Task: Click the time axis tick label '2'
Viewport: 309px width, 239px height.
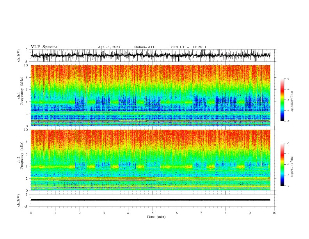Action: point(80,213)
